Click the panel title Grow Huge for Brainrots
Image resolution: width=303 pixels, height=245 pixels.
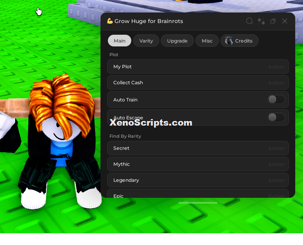click(149, 21)
